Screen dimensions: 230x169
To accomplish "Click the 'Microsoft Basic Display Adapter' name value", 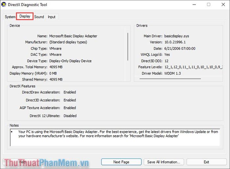I will point(73,36).
